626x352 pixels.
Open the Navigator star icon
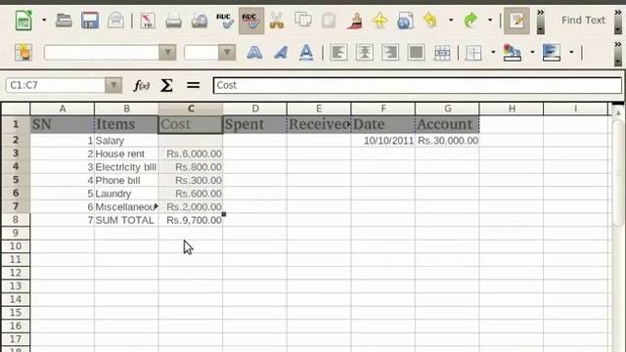click(380, 20)
